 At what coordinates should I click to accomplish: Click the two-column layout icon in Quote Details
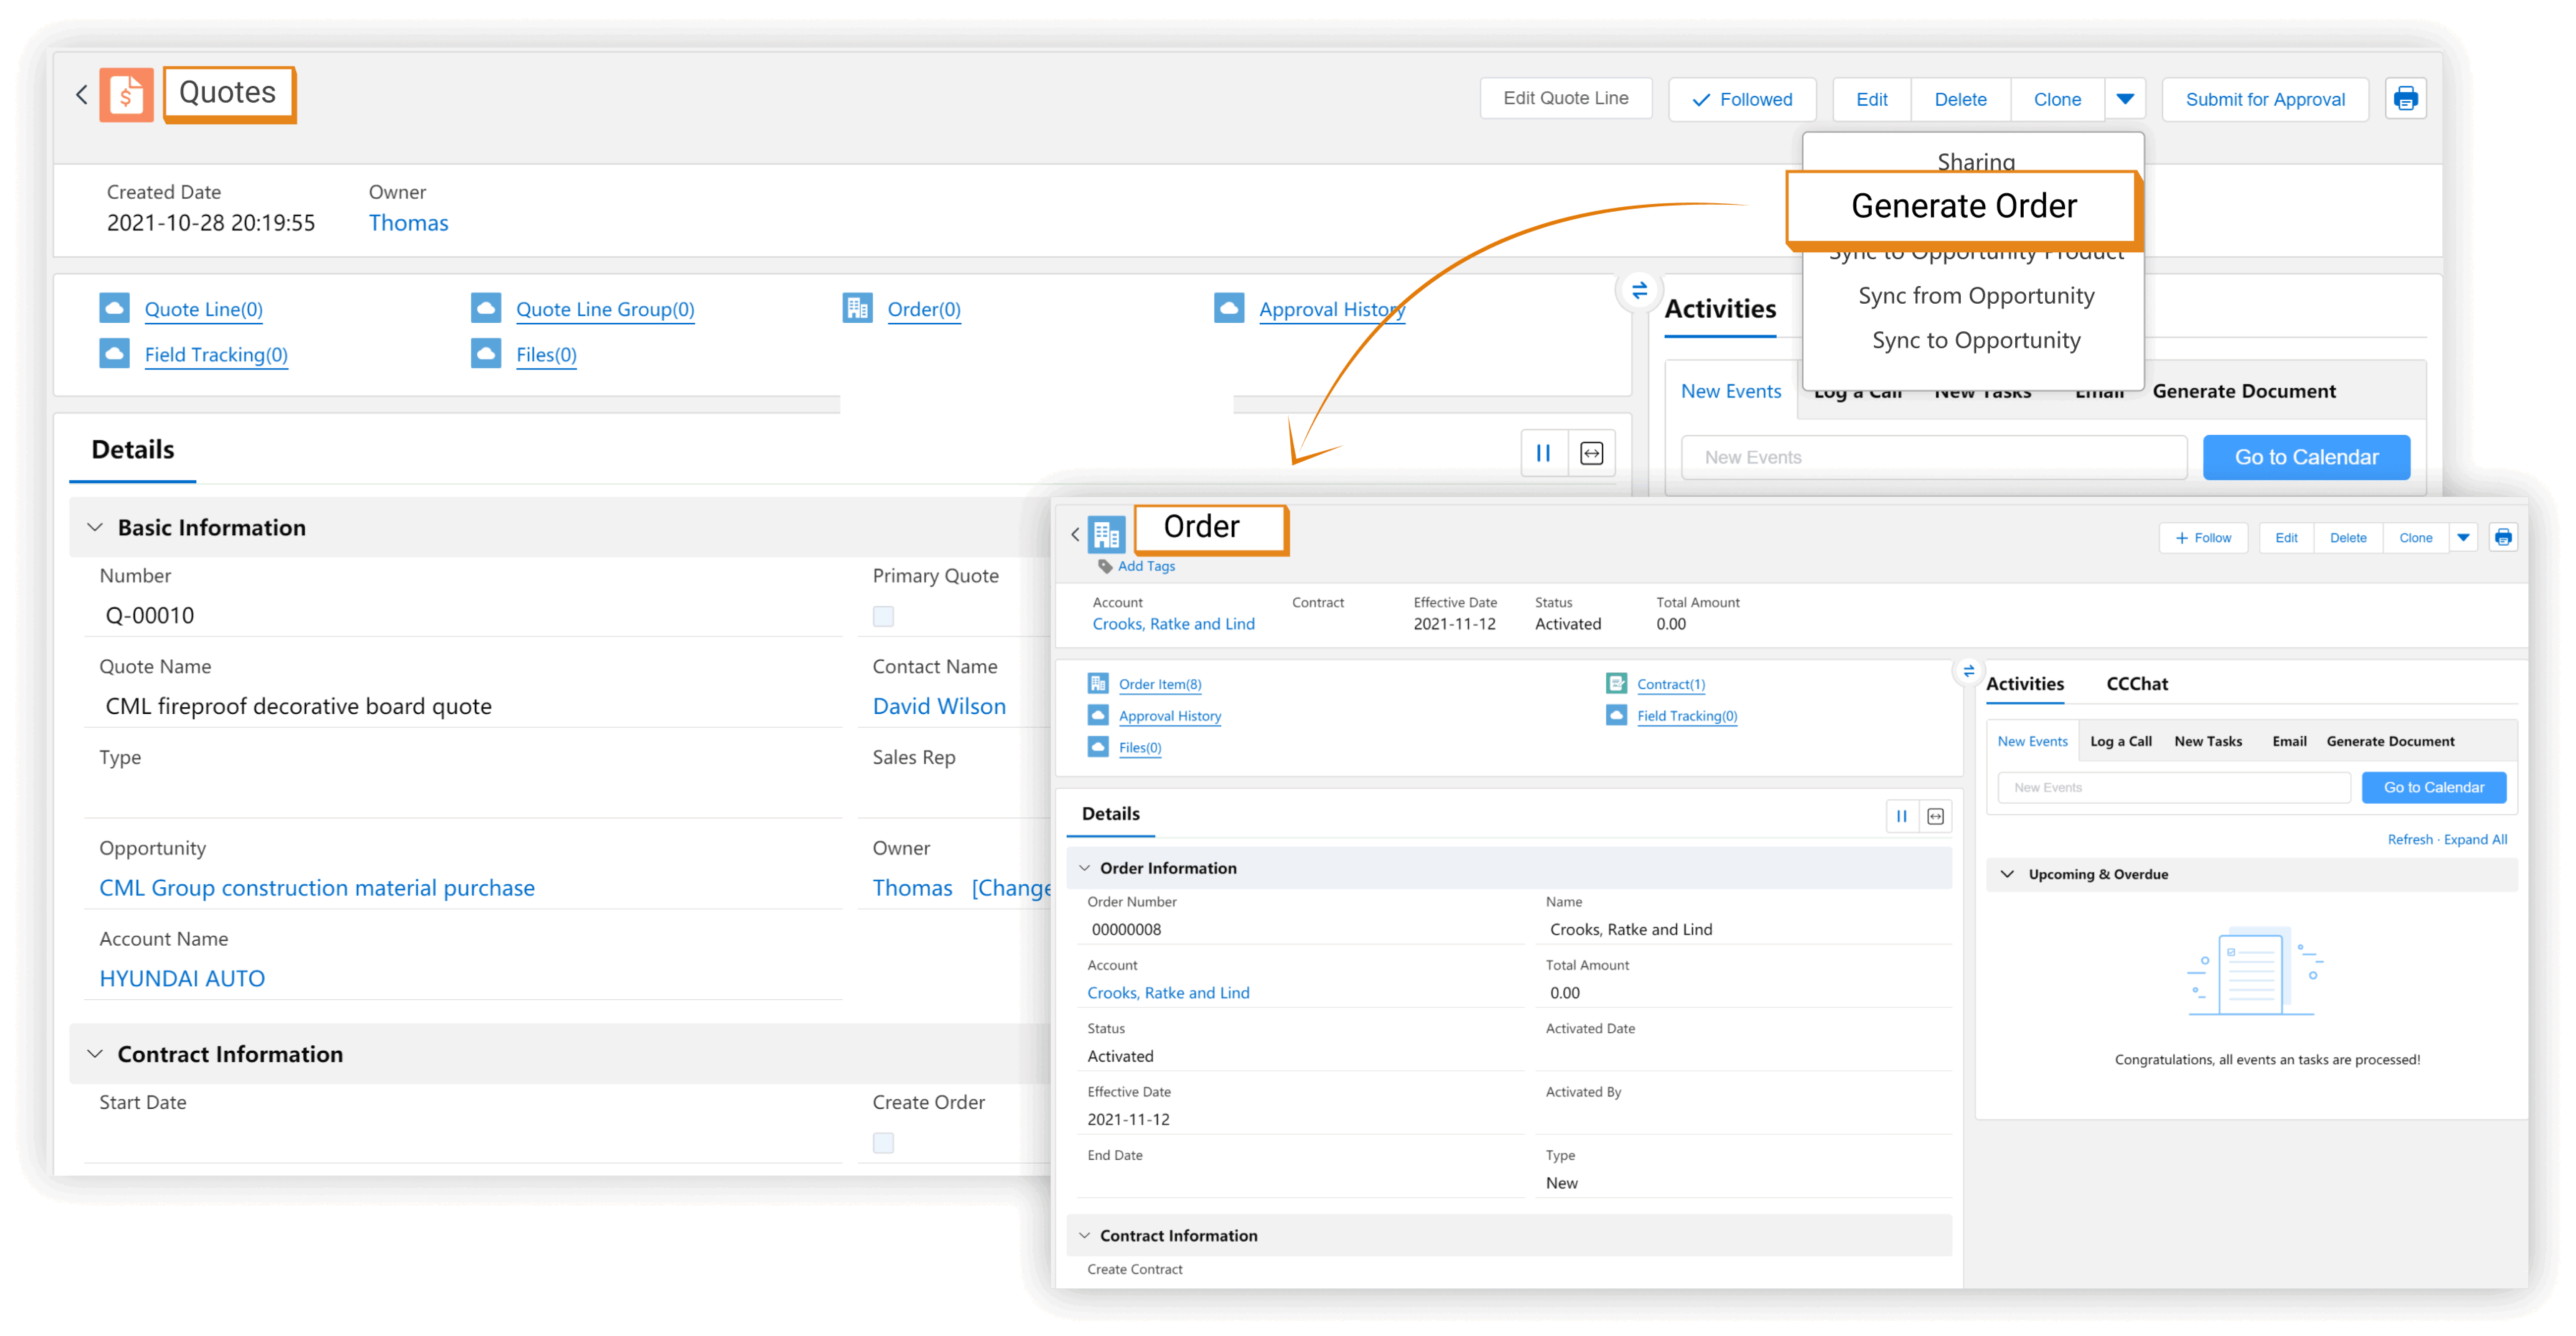pos(1543,453)
